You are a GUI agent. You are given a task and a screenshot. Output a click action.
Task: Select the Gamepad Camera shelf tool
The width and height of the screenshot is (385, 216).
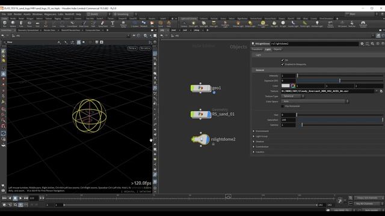363,24
